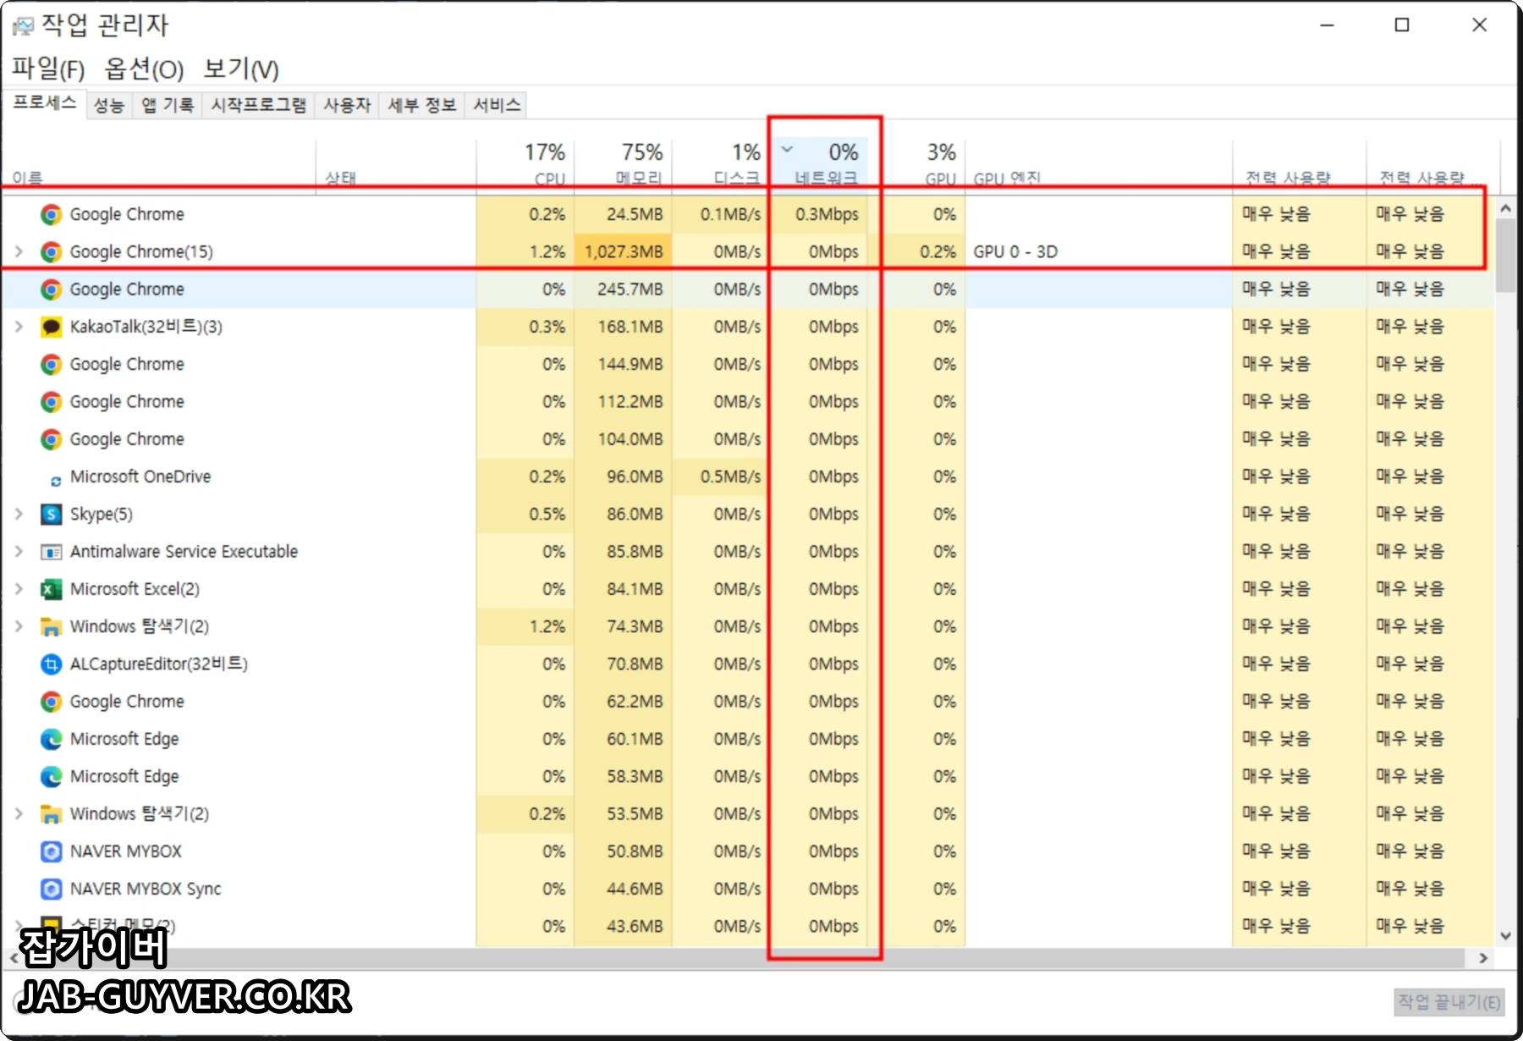Image resolution: width=1523 pixels, height=1041 pixels.
Task: Expand the Google Chrome(15) process group
Action: [19, 251]
